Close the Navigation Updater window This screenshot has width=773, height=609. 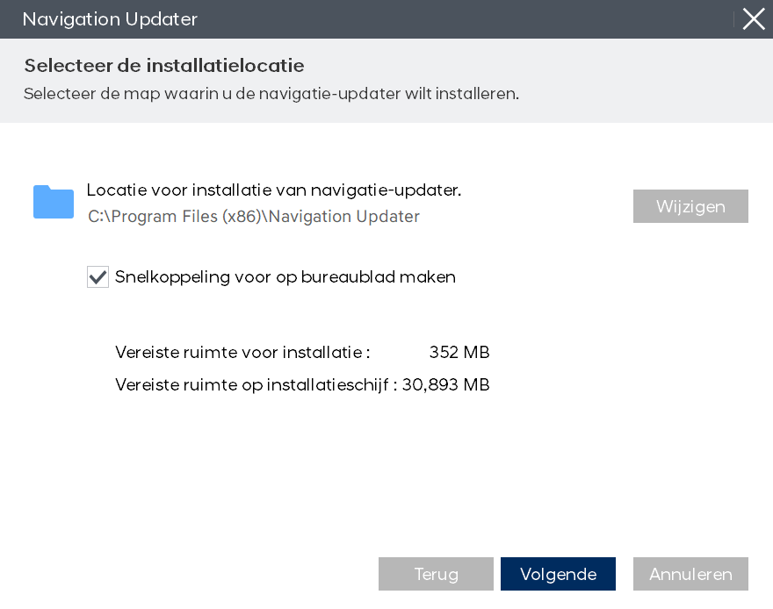(754, 19)
